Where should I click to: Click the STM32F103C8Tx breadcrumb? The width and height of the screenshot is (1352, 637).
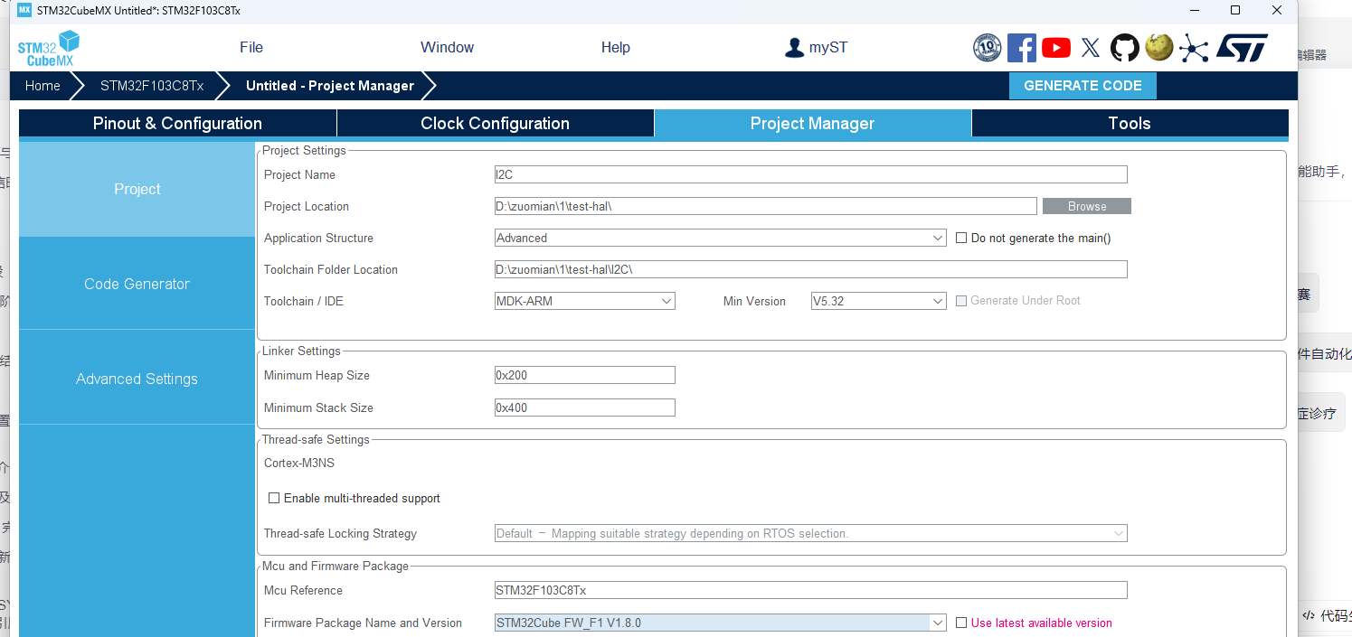152,86
